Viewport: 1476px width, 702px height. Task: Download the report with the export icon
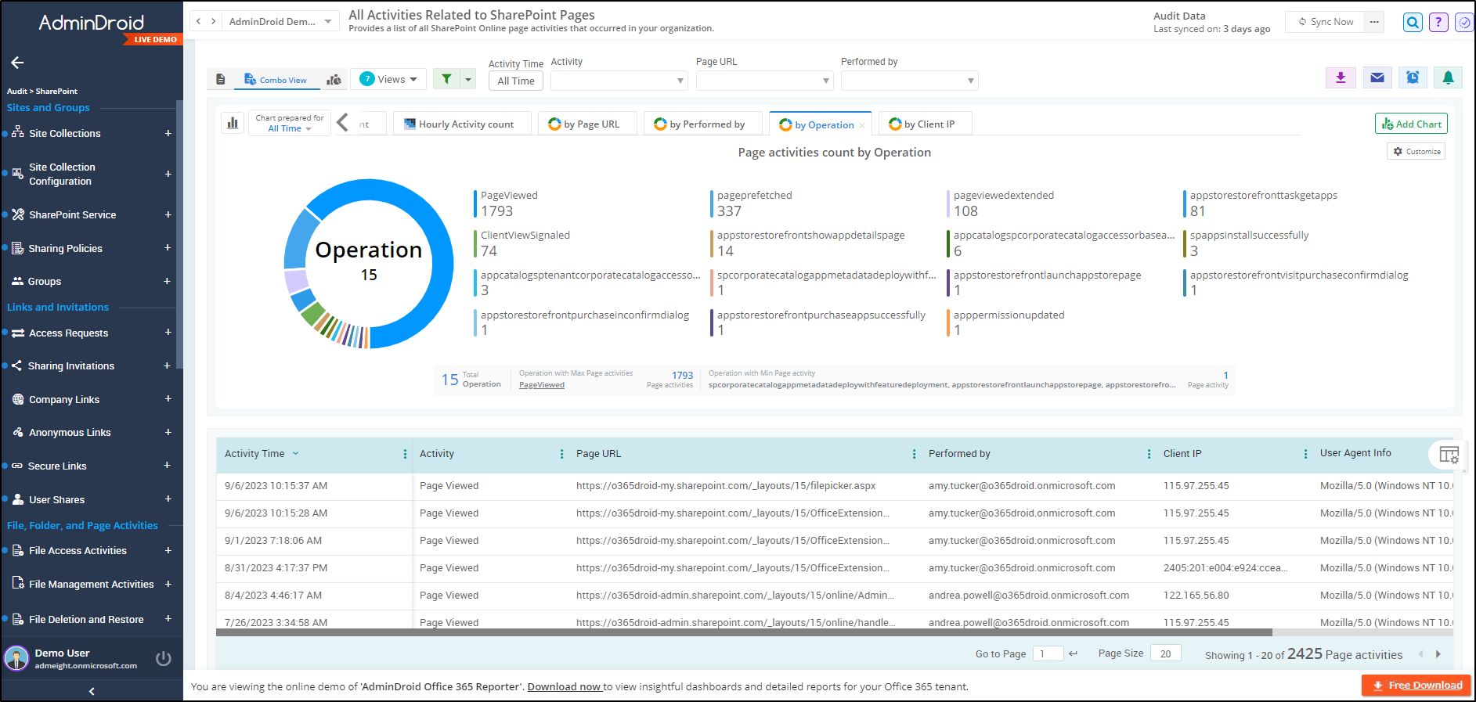pyautogui.click(x=1341, y=77)
